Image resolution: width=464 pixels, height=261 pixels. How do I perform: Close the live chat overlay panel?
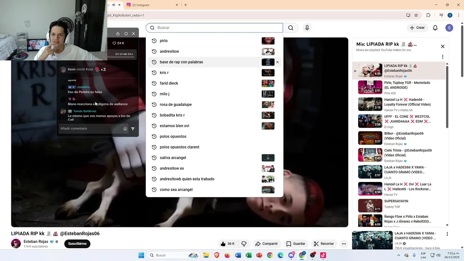point(133,34)
